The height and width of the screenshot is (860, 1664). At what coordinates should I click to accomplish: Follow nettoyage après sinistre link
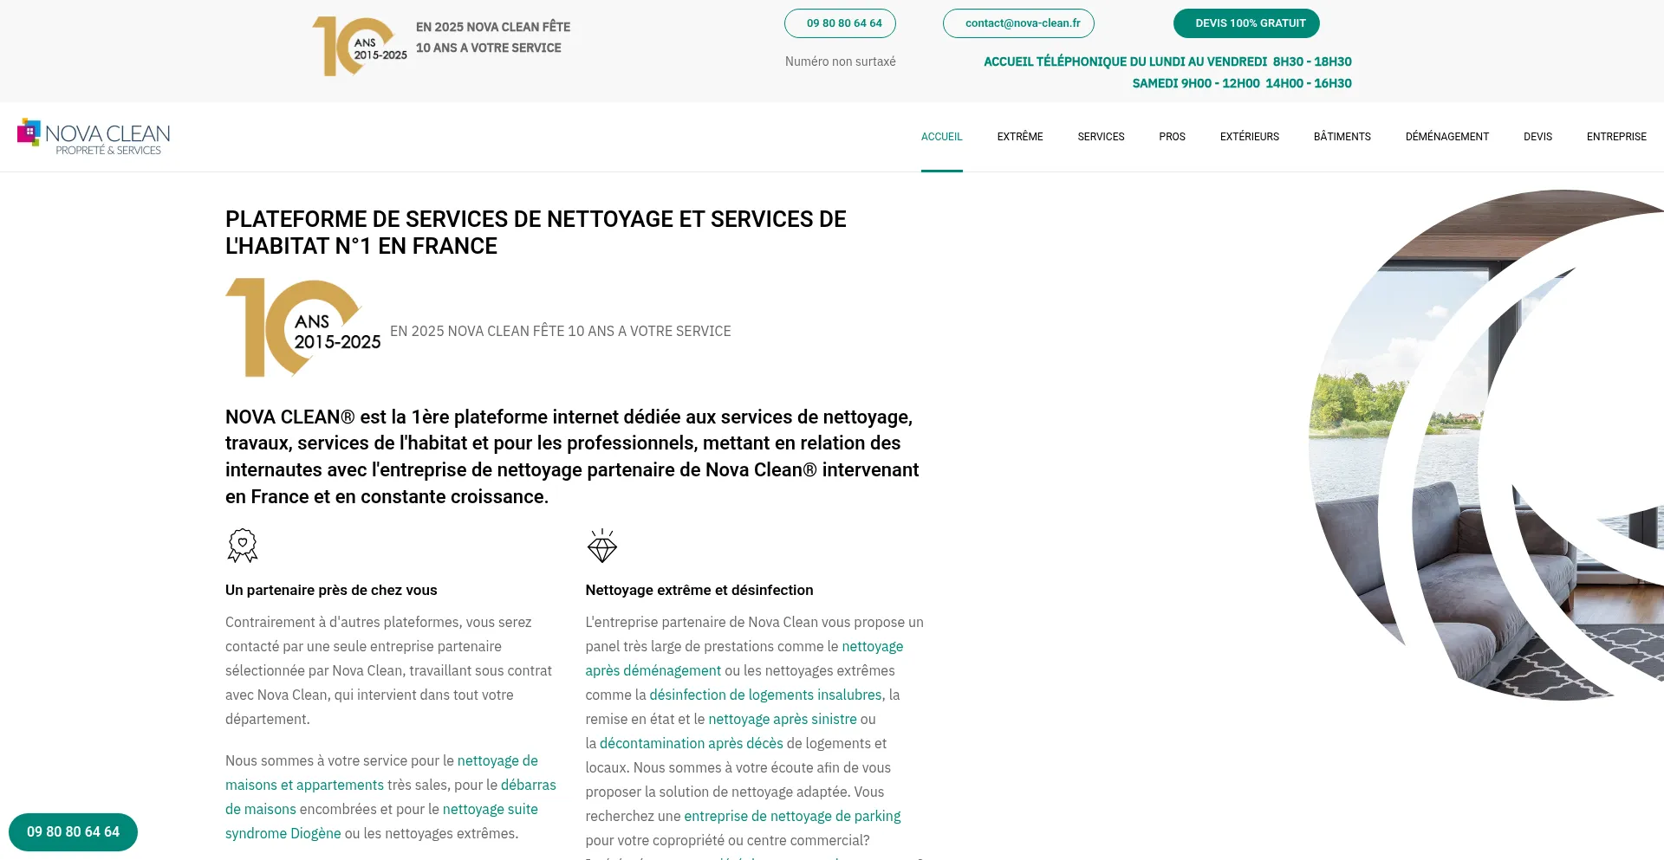(782, 719)
